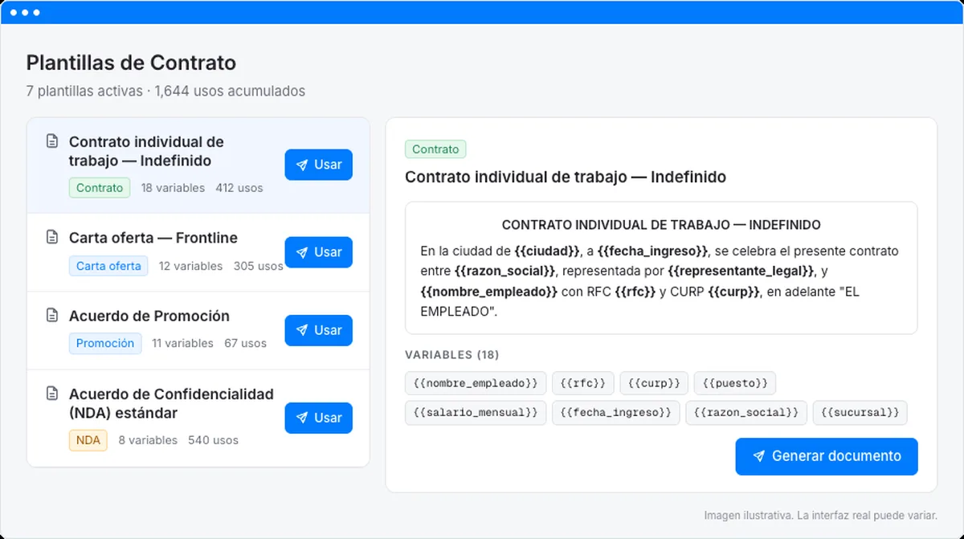Click the text "67 usos"
The width and height of the screenshot is (964, 539).
(x=246, y=343)
